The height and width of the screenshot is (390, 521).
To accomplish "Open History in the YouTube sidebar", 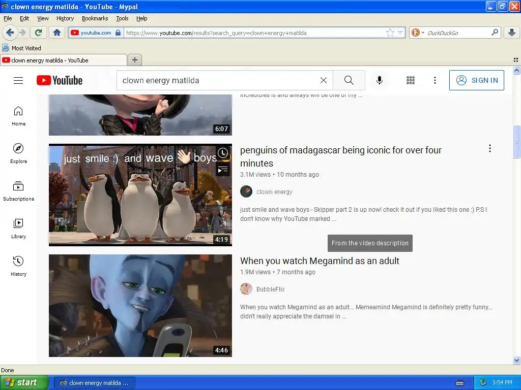I will pyautogui.click(x=18, y=266).
